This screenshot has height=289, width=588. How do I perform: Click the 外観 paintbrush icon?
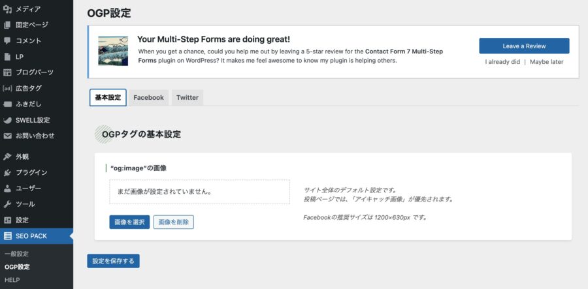pos(7,157)
